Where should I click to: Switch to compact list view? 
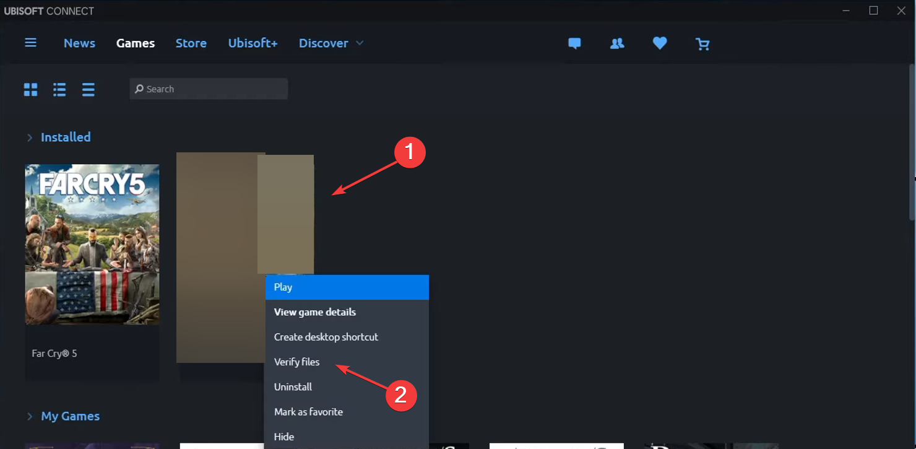89,90
